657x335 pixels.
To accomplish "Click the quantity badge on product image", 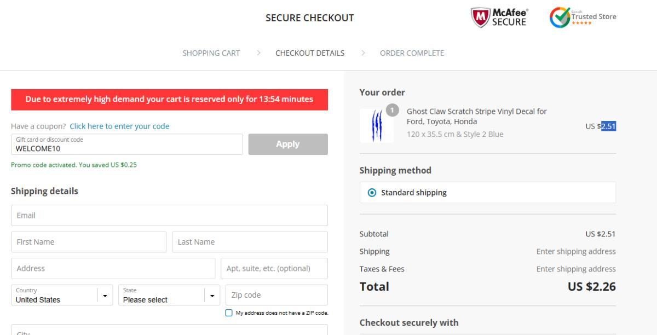I will point(393,110).
